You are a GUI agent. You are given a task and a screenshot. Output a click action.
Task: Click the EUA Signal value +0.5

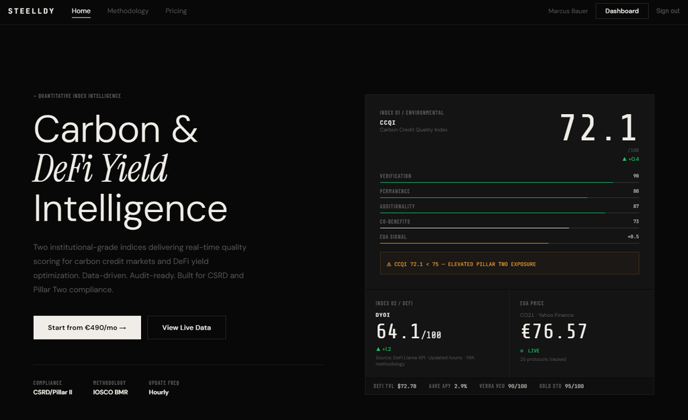[x=633, y=236]
